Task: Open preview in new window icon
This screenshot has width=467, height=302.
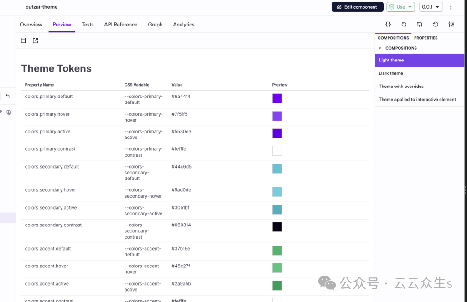Action: point(36,41)
